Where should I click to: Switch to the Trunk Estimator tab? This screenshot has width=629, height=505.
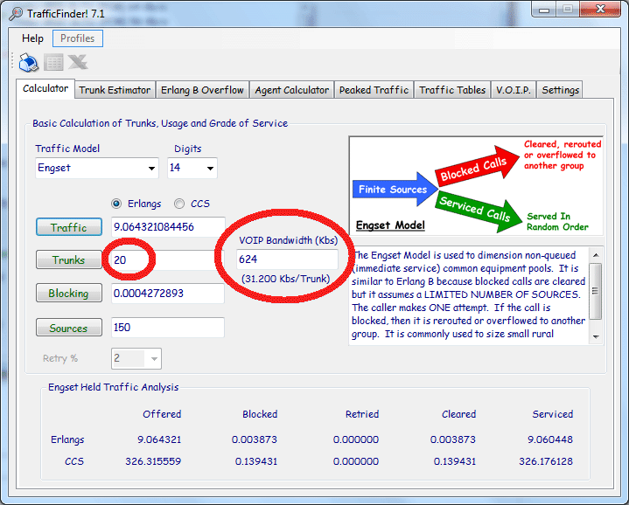pos(115,90)
